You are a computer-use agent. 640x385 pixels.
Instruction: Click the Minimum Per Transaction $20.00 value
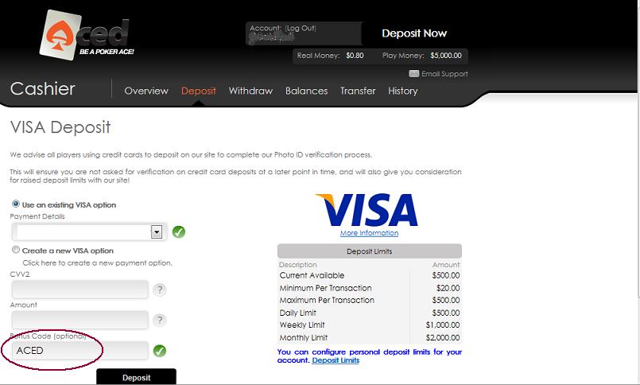tap(448, 288)
